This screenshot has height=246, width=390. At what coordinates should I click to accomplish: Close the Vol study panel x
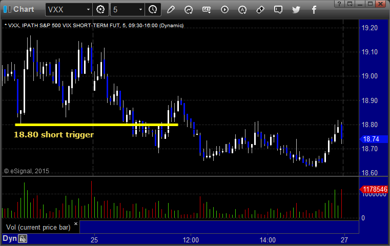[76, 223]
